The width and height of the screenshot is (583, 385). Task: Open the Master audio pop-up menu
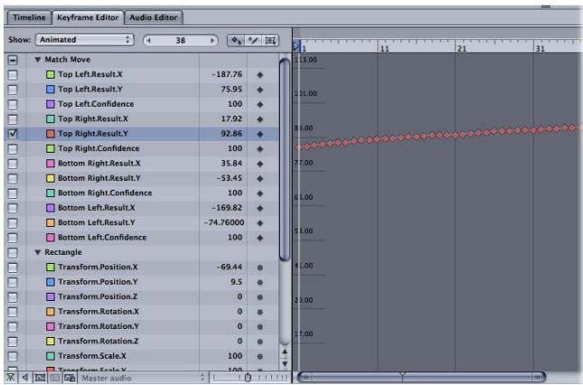(142, 378)
